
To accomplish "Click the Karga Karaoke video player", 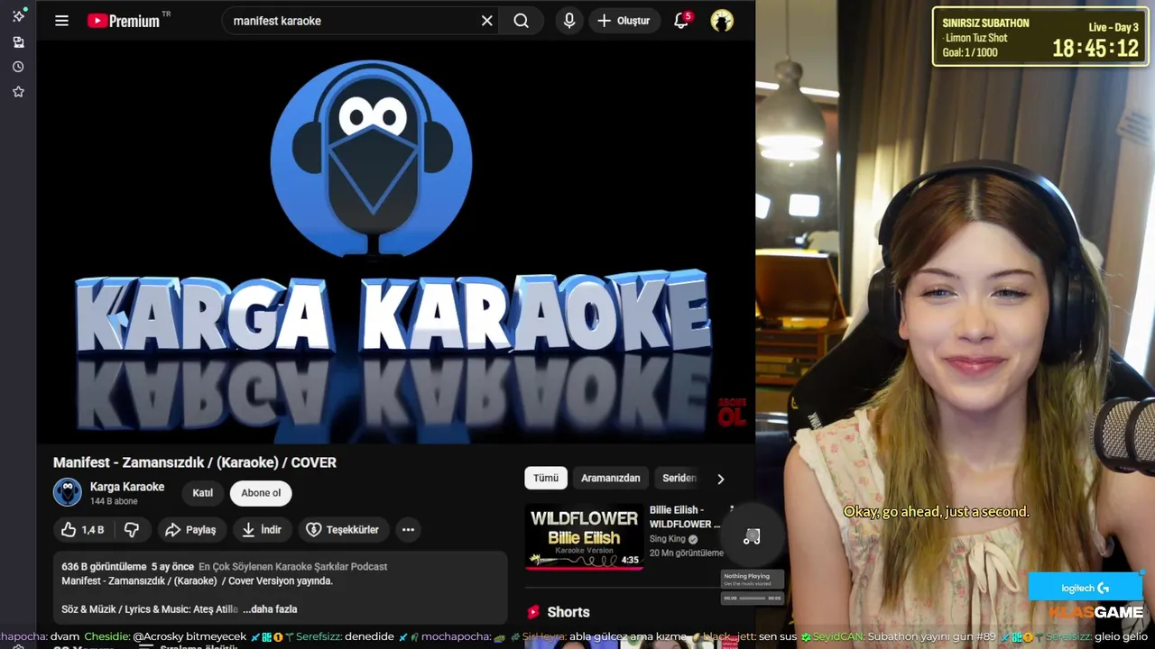I will (x=394, y=243).
